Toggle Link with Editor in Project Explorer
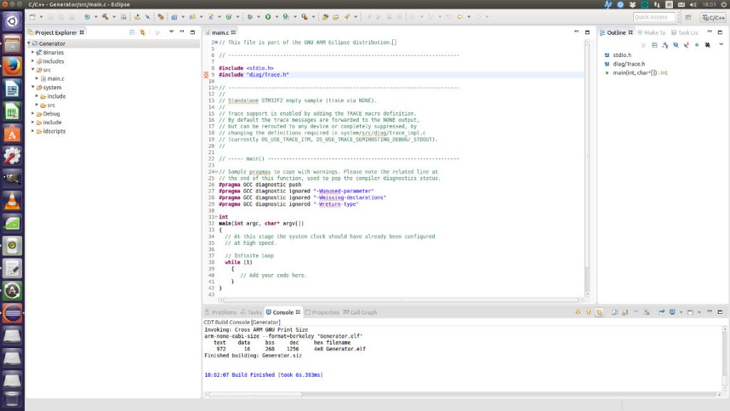 point(143,32)
